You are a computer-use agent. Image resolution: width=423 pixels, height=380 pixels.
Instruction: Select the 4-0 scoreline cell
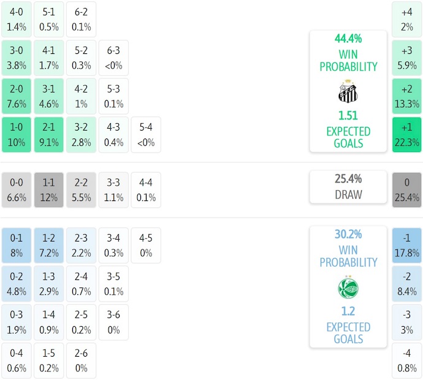[x=17, y=19]
